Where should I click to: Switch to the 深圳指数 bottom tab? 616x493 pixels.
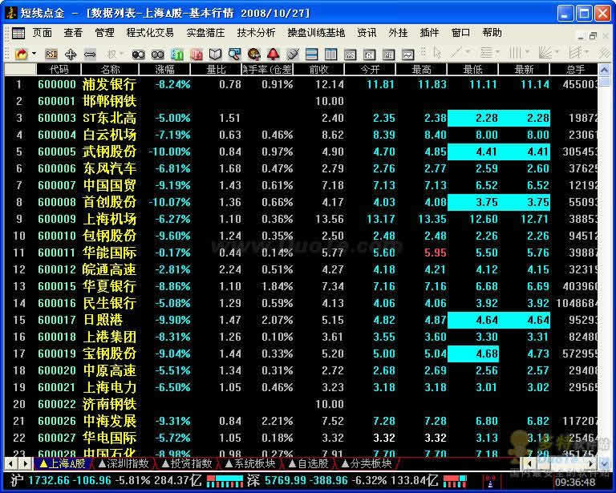pos(124,464)
